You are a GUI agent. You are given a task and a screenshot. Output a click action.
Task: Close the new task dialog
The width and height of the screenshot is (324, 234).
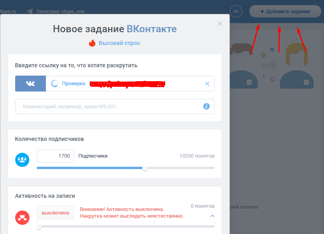tap(220, 23)
